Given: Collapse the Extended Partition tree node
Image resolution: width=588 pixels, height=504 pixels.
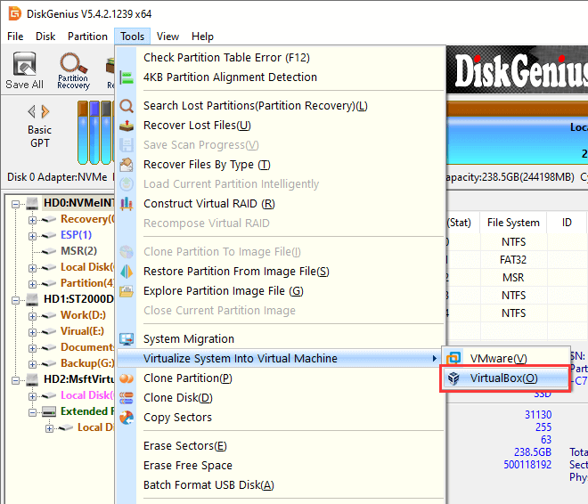Looking at the screenshot, I should point(33,411).
